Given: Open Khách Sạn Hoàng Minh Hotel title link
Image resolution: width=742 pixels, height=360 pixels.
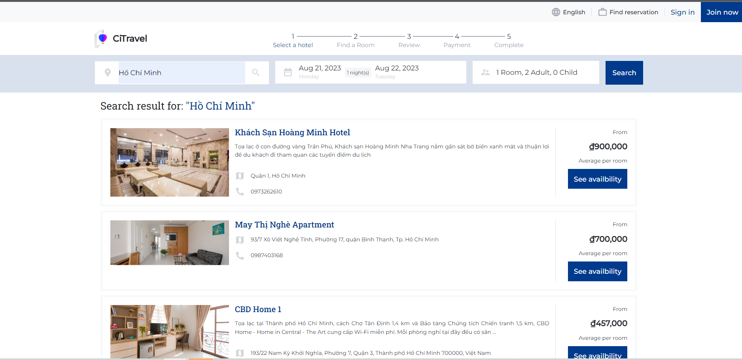Looking at the screenshot, I should (292, 133).
